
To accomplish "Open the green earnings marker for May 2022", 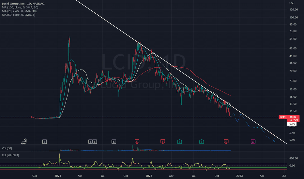I will (179, 142).
